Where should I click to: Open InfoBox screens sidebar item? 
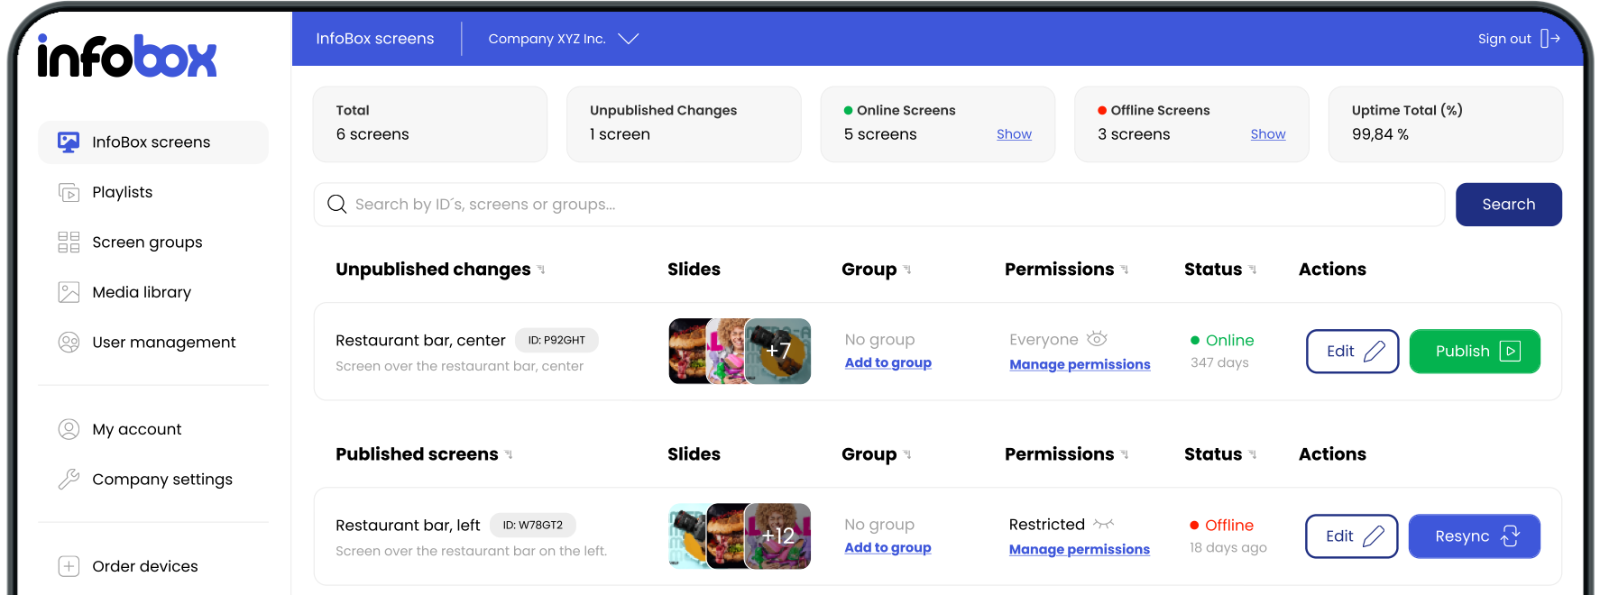point(153,142)
